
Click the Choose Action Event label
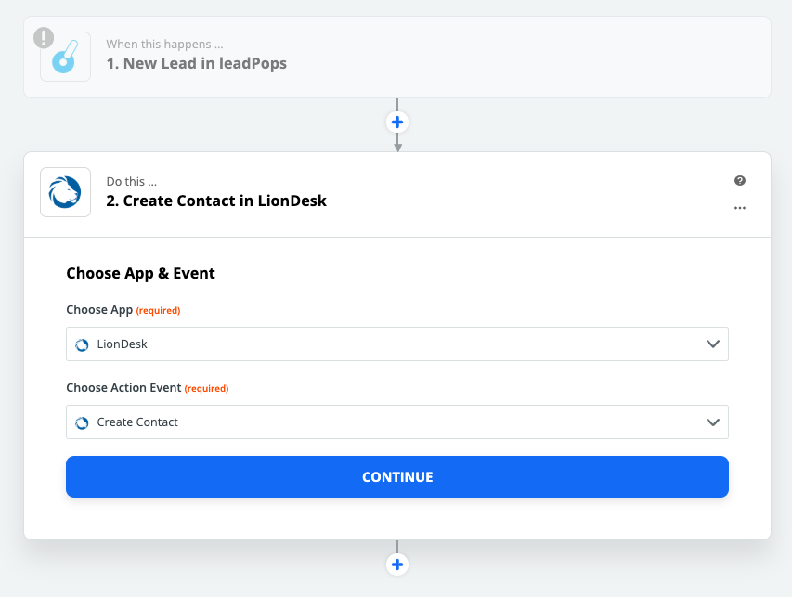coord(123,387)
